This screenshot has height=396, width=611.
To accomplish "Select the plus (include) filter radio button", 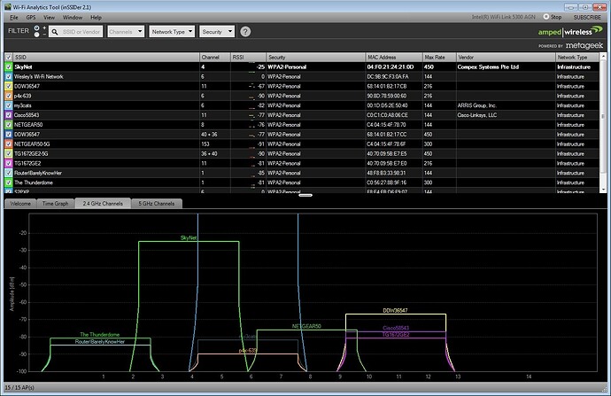I will [36, 28].
